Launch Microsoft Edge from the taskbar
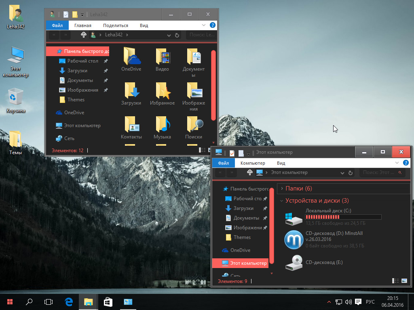The height and width of the screenshot is (310, 414). click(69, 302)
